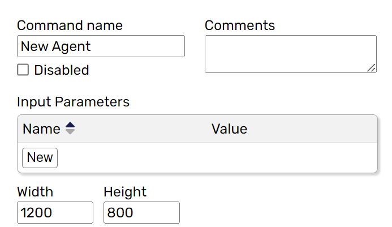Click the Command name label
Image resolution: width=392 pixels, height=227 pixels.
pos(70,25)
